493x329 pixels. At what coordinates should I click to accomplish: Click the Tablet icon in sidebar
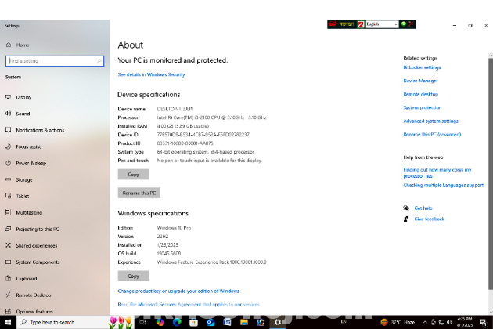coord(8,196)
